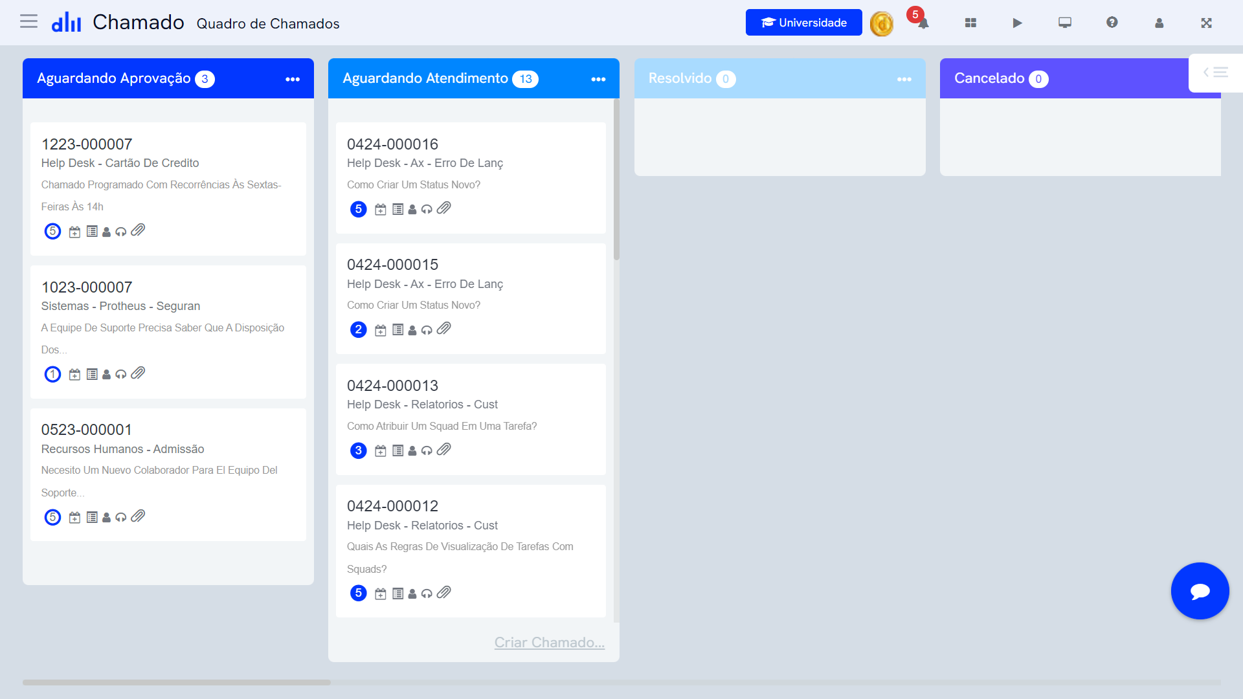Open ticket 0523-000001
Image resolution: width=1243 pixels, height=699 pixels.
click(168, 474)
